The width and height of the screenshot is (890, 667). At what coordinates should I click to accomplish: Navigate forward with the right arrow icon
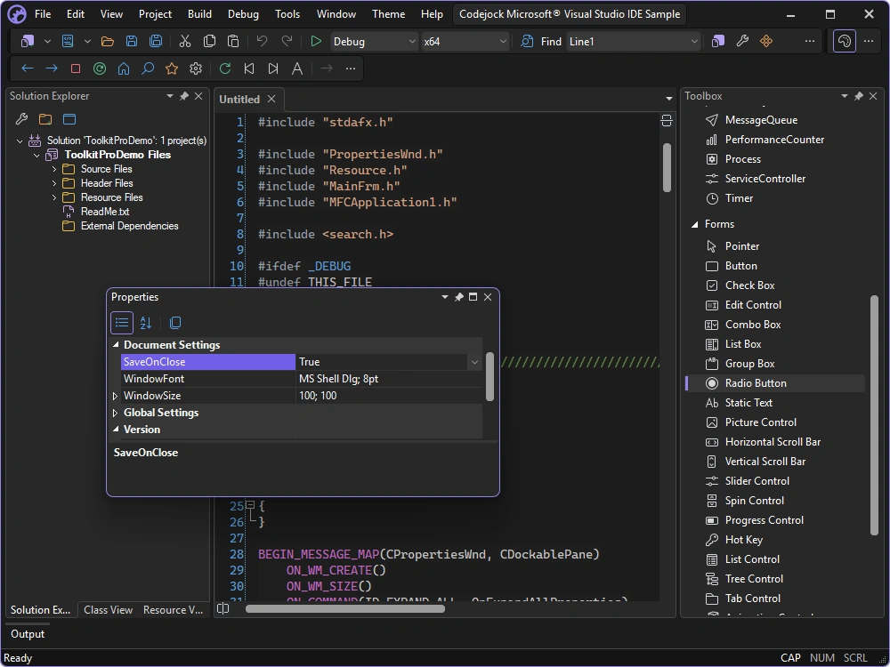(52, 68)
